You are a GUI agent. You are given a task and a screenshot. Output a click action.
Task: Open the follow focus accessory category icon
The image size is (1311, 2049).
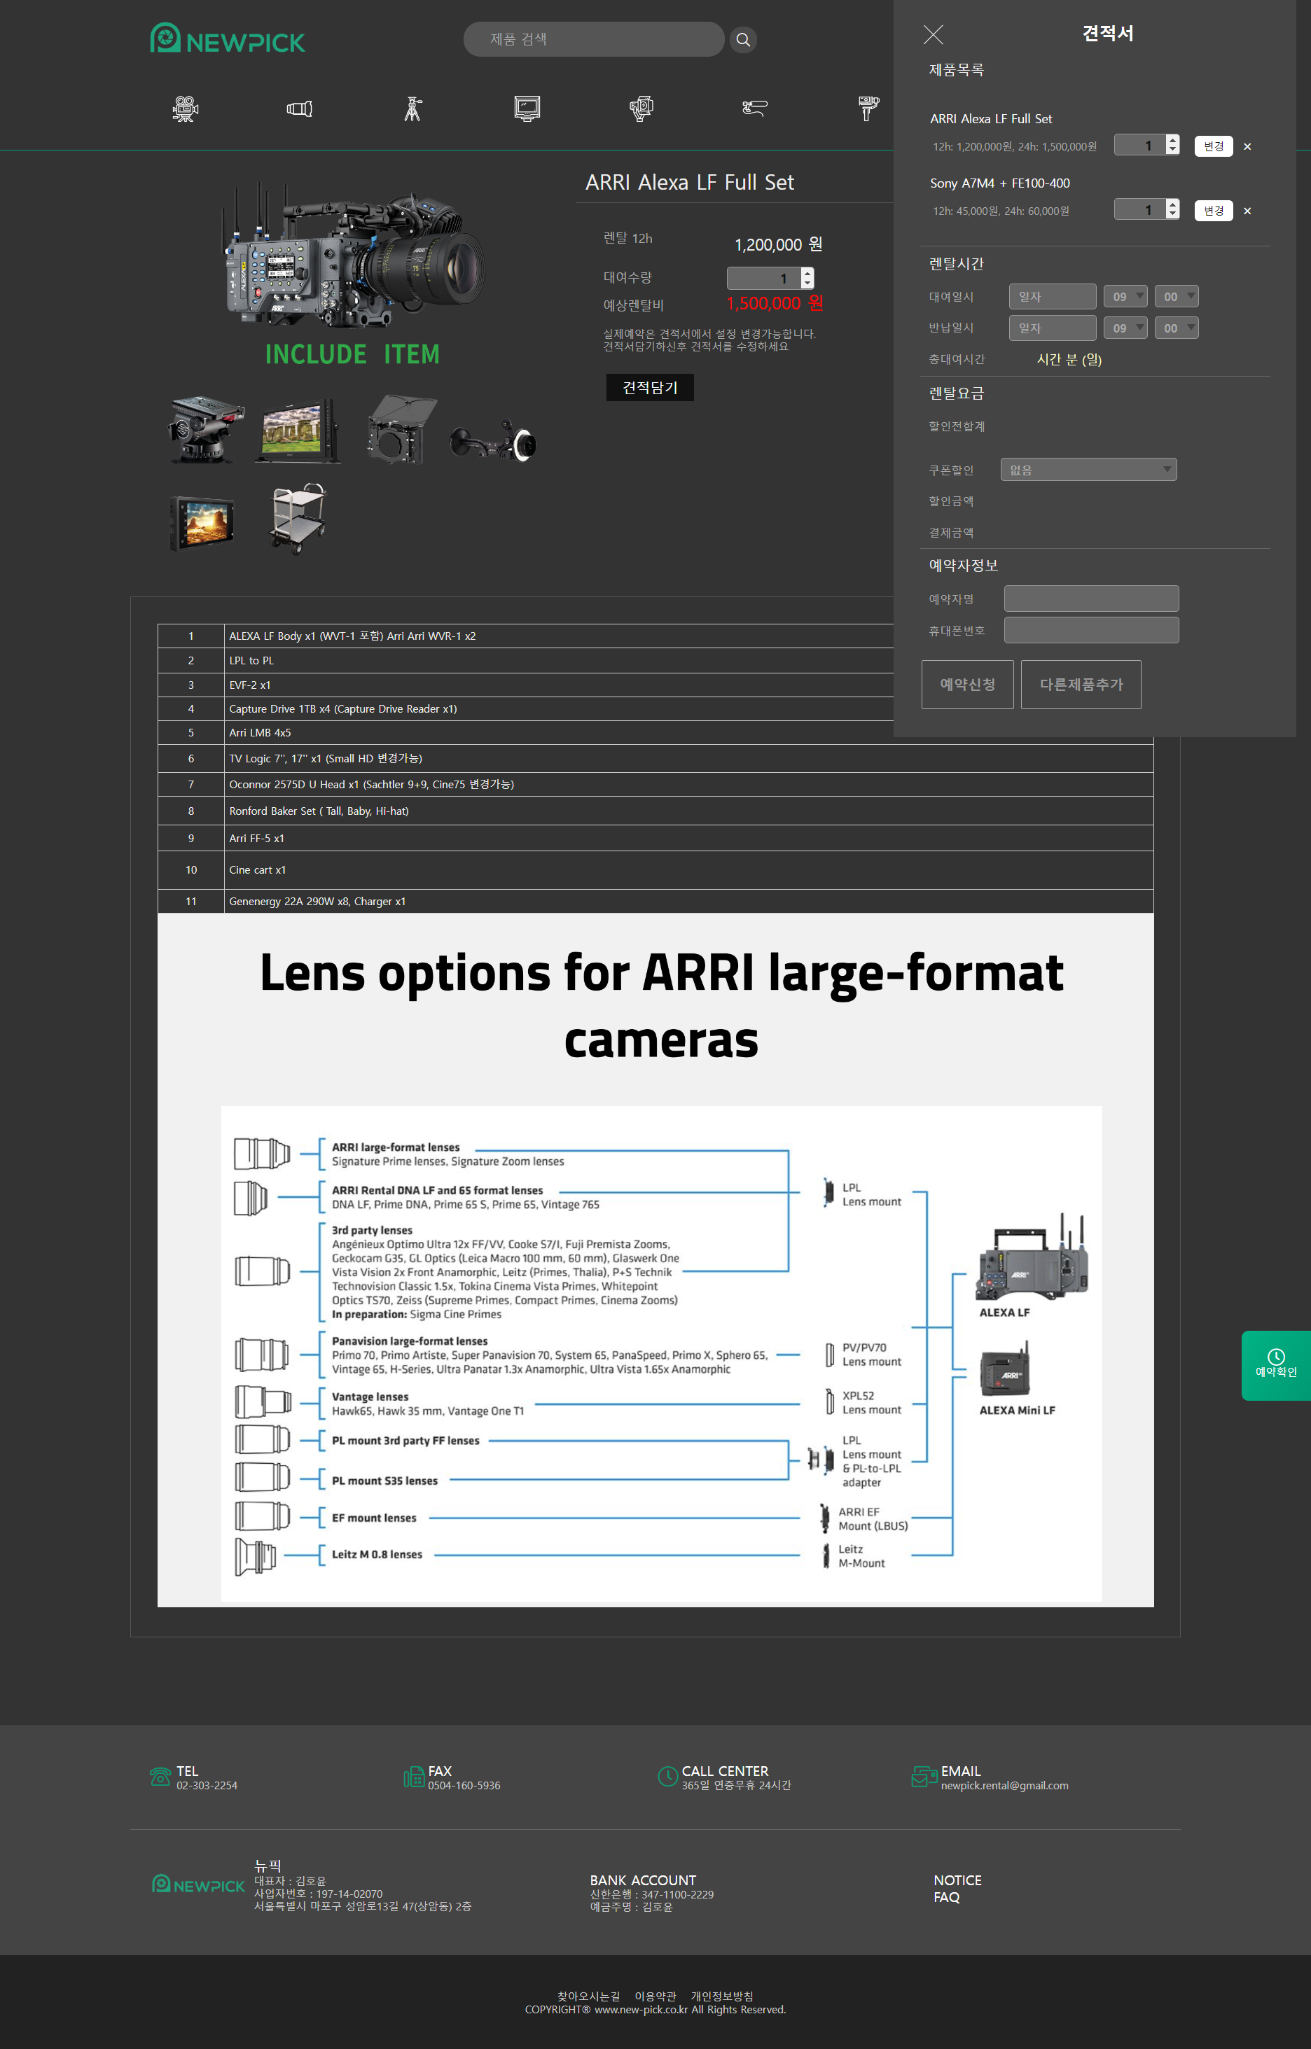coord(754,108)
